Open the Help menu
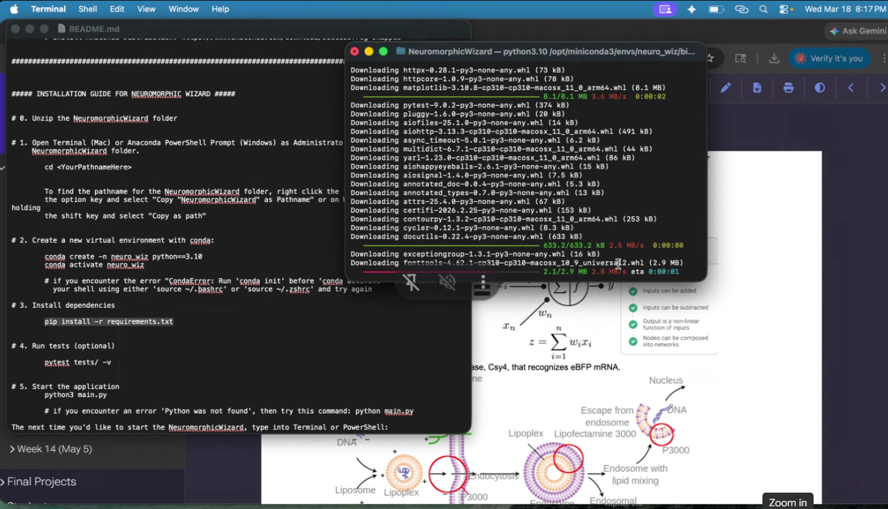The width and height of the screenshot is (888, 509). click(x=220, y=9)
